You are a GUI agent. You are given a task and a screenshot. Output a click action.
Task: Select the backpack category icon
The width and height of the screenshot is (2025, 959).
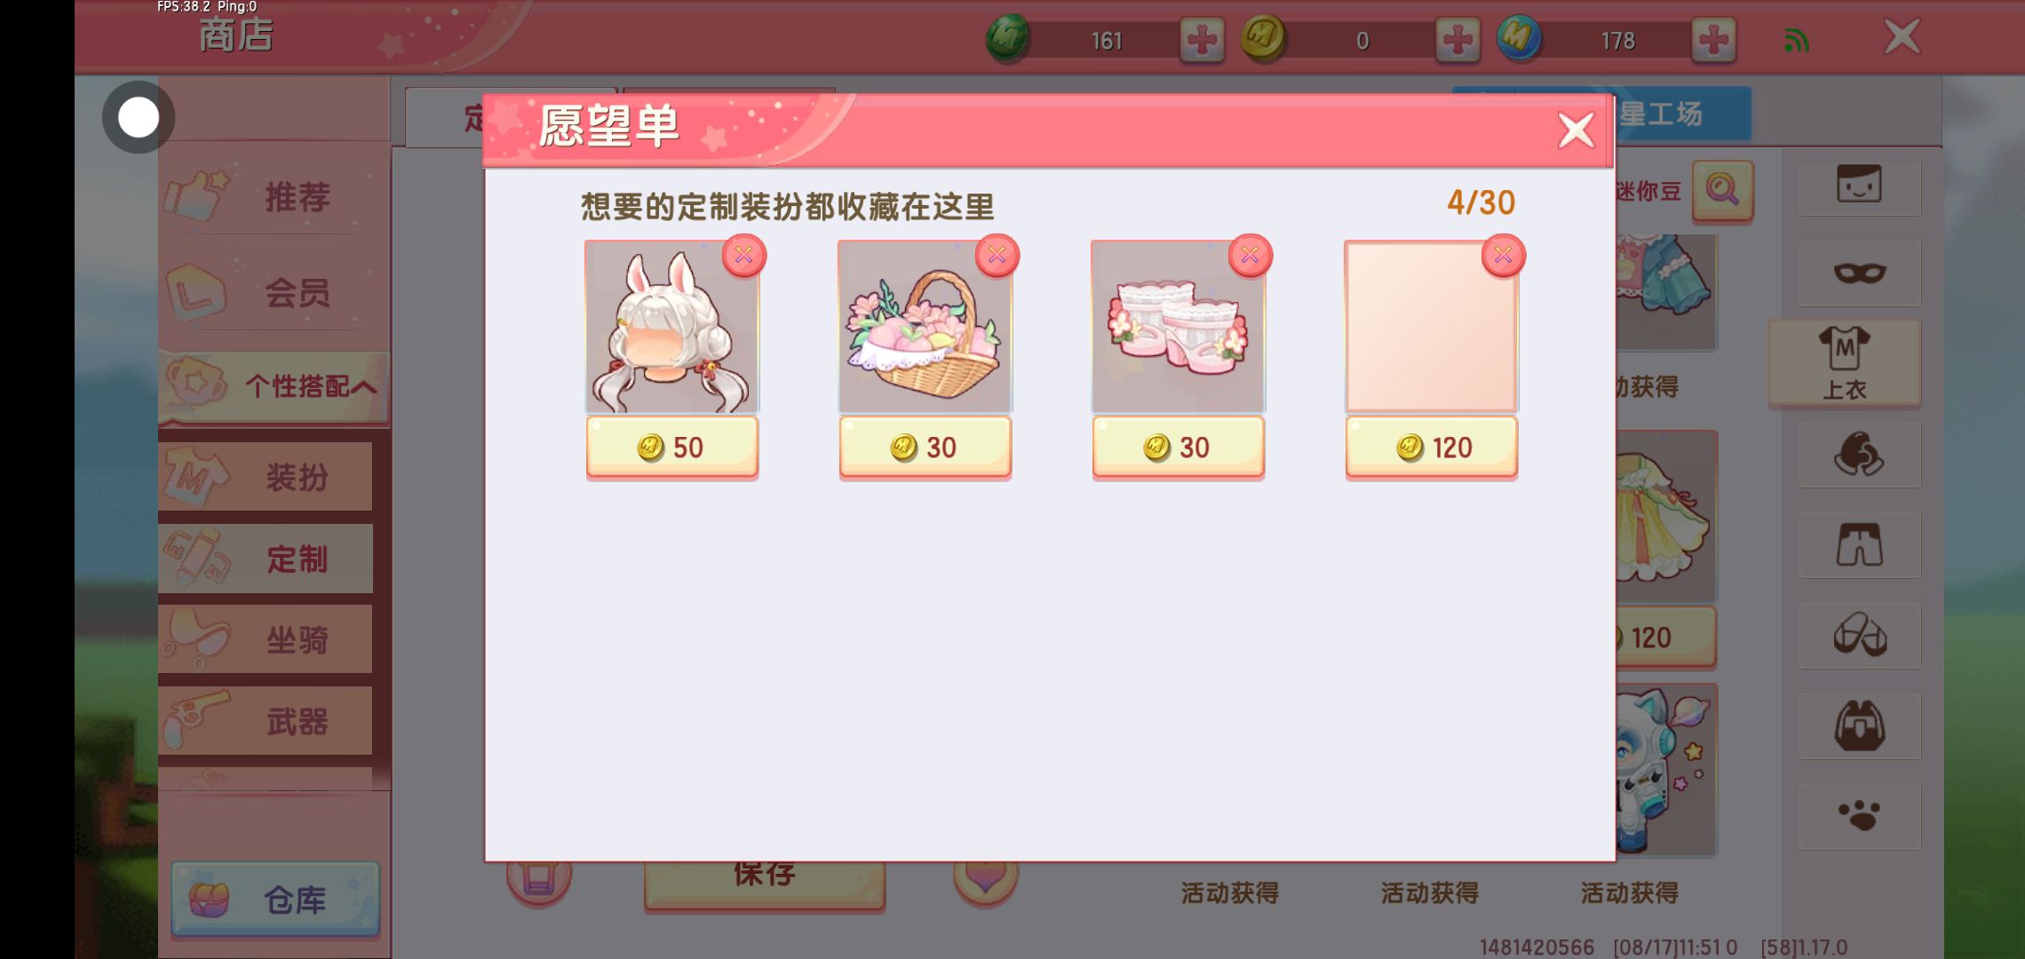click(x=1859, y=726)
